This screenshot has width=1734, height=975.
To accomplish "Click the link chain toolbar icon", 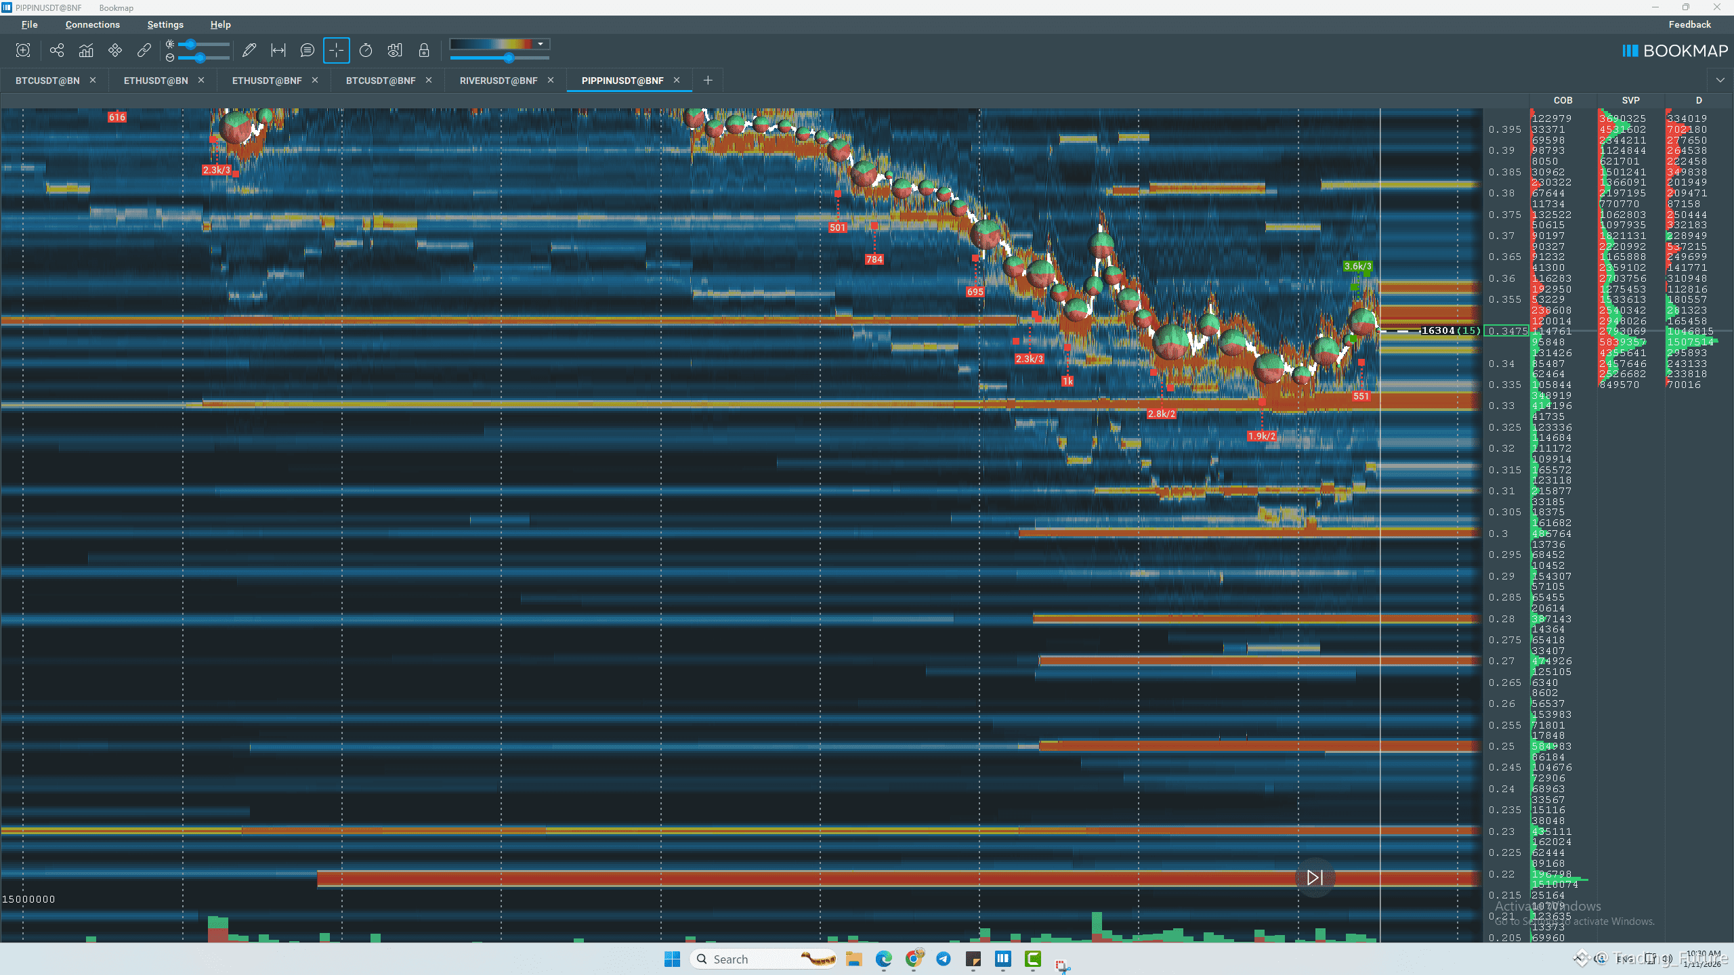I will click(144, 51).
